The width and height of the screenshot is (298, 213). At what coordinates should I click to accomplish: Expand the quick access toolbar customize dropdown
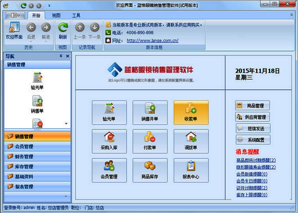tap(49, 6)
